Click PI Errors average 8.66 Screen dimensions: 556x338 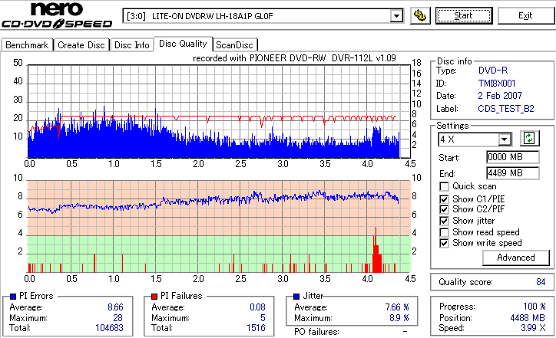point(115,307)
